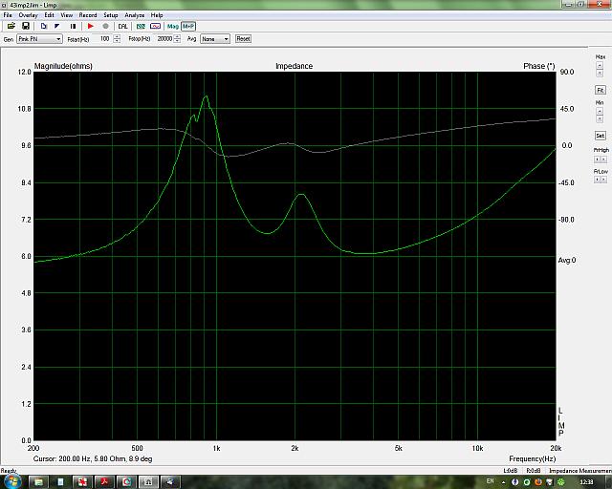Expand the Gen Pink PN dropdown
Viewport: 612px width, 489px height.
(x=58, y=39)
